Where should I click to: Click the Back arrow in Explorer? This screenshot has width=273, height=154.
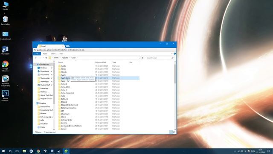[x=36, y=58]
